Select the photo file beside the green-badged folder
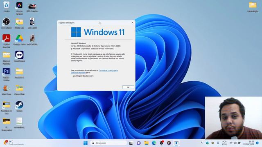 32,23
